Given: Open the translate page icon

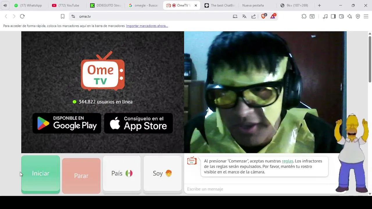Looking at the screenshot, I should [244, 17].
